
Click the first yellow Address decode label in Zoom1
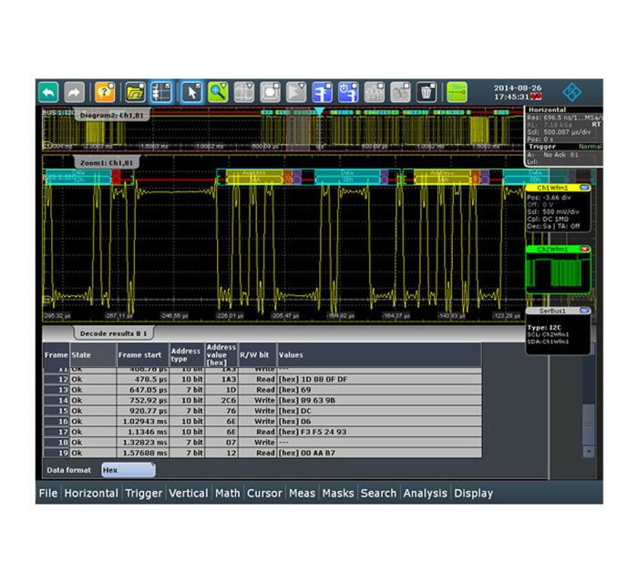click(x=254, y=177)
